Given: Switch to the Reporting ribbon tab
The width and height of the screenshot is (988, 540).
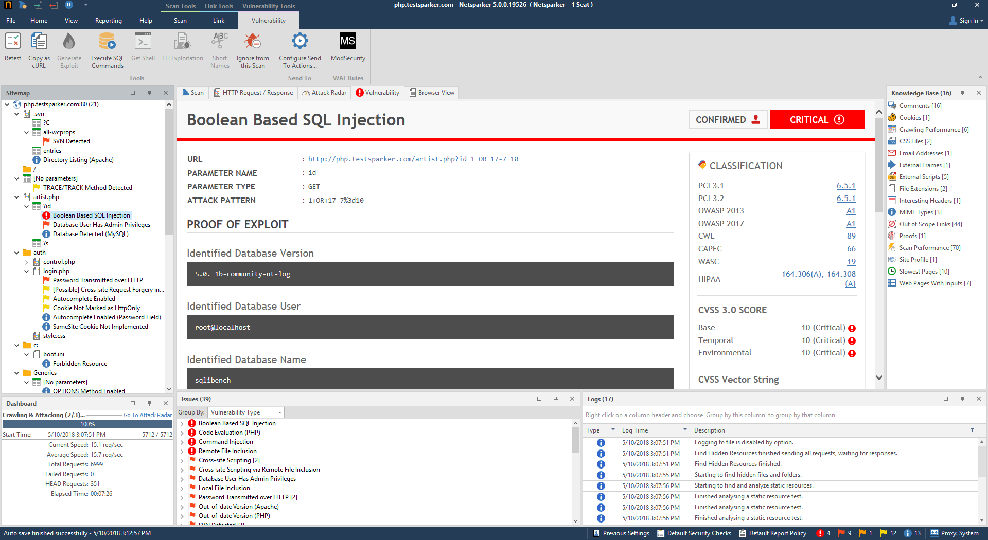Looking at the screenshot, I should (108, 21).
